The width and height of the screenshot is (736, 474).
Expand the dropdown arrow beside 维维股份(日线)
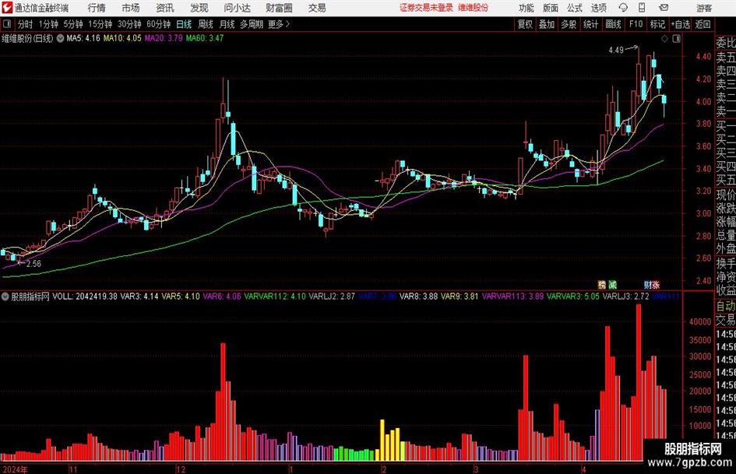(61, 38)
